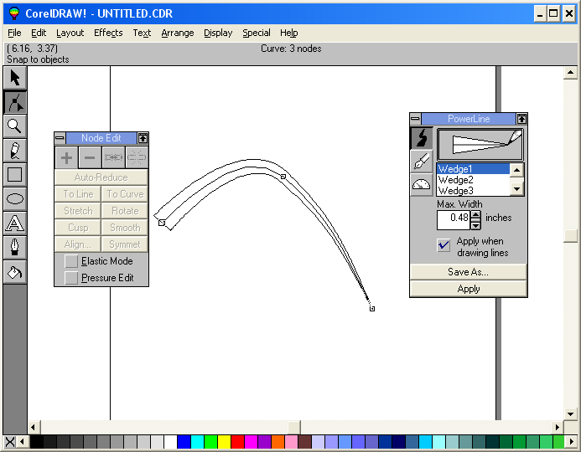Pick the yellow color swatch
The image size is (581, 452).
click(224, 442)
